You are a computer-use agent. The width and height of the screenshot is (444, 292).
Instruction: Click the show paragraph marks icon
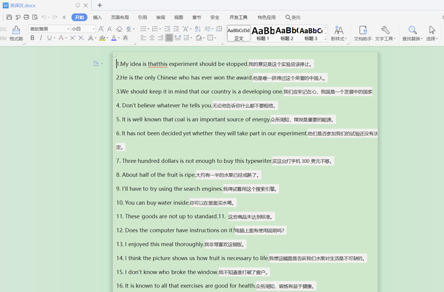(x=208, y=29)
